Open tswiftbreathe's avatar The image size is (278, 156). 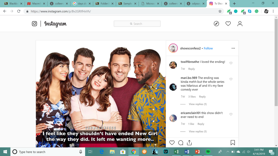click(173, 65)
